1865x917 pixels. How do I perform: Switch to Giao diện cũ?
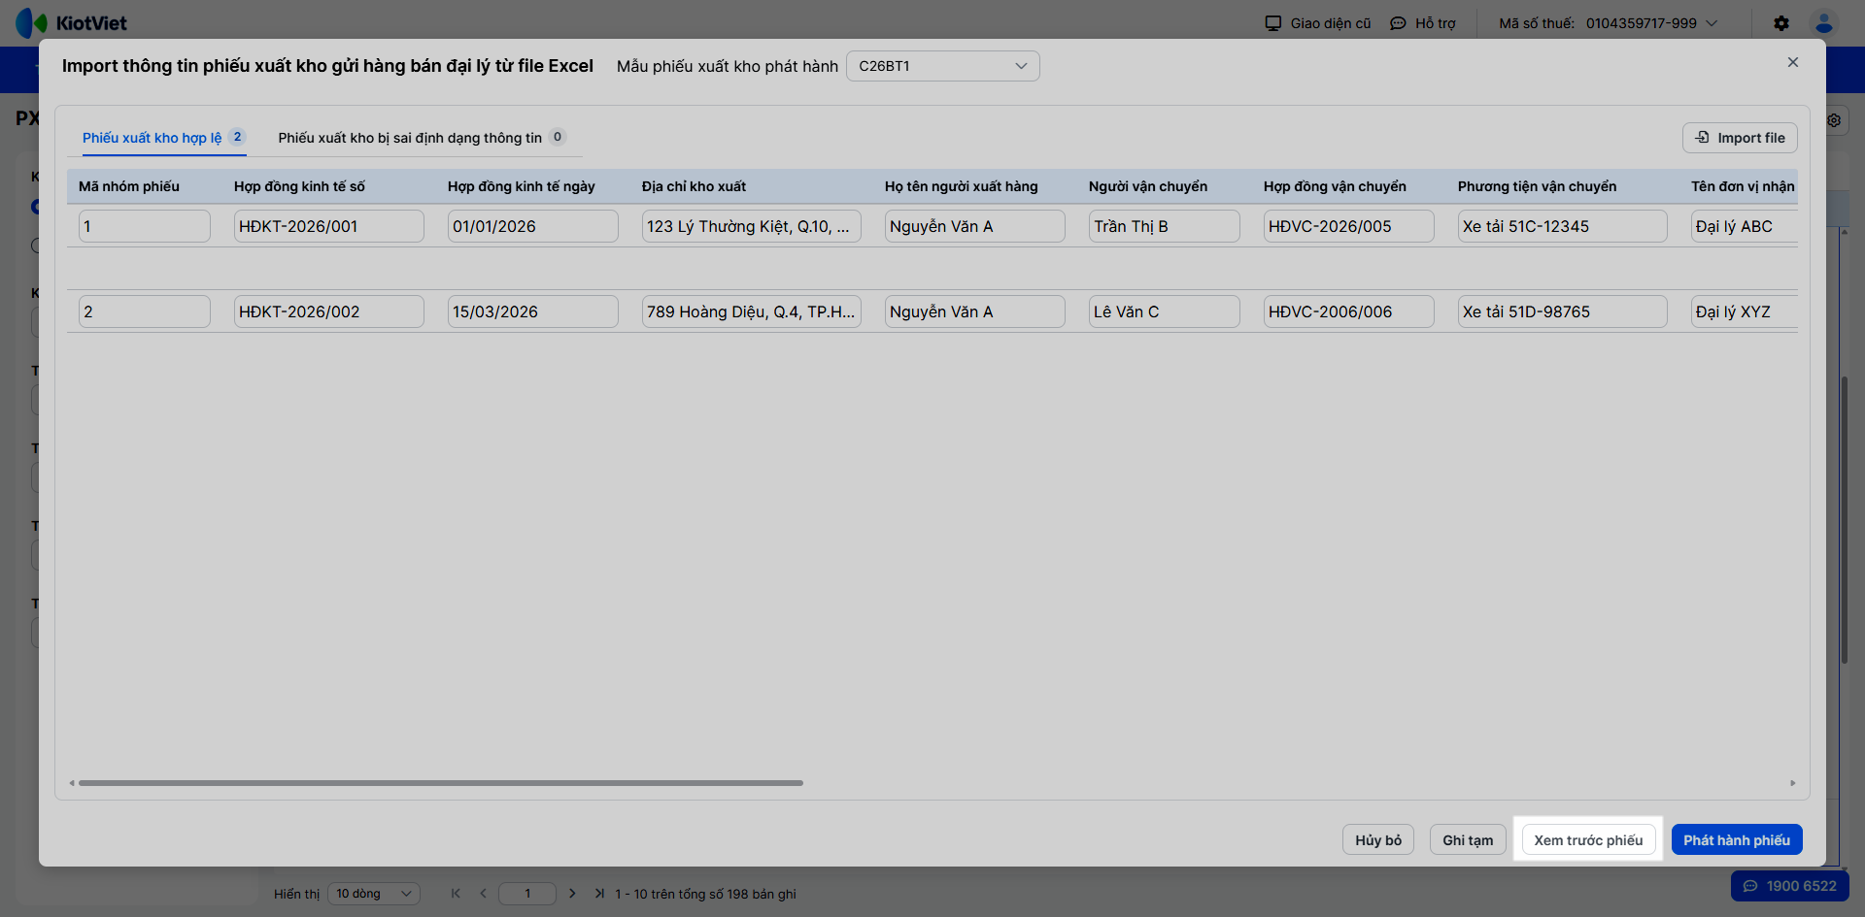1318,23
